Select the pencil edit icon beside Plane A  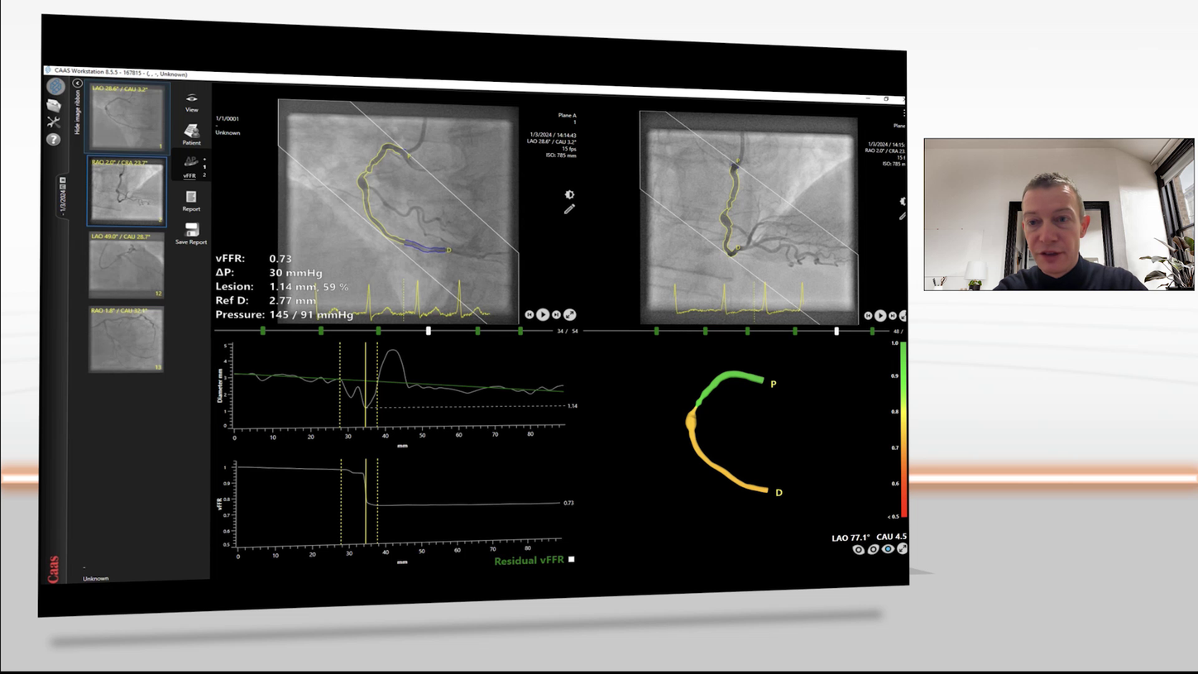coord(568,208)
